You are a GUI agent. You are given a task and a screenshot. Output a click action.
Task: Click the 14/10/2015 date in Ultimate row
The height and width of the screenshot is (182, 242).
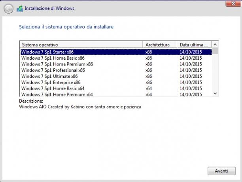[x=191, y=76]
